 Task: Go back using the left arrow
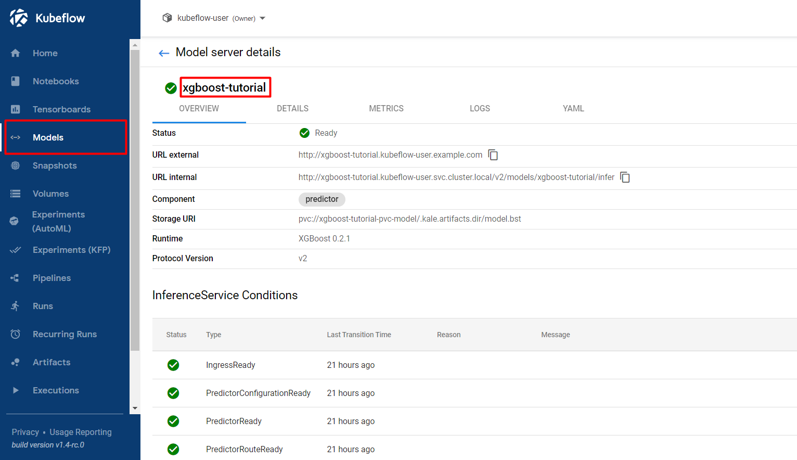click(164, 53)
